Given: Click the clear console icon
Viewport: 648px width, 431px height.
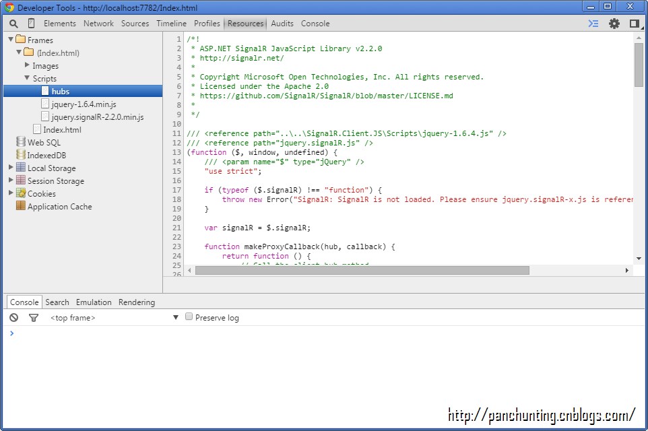Looking at the screenshot, I should tap(14, 317).
